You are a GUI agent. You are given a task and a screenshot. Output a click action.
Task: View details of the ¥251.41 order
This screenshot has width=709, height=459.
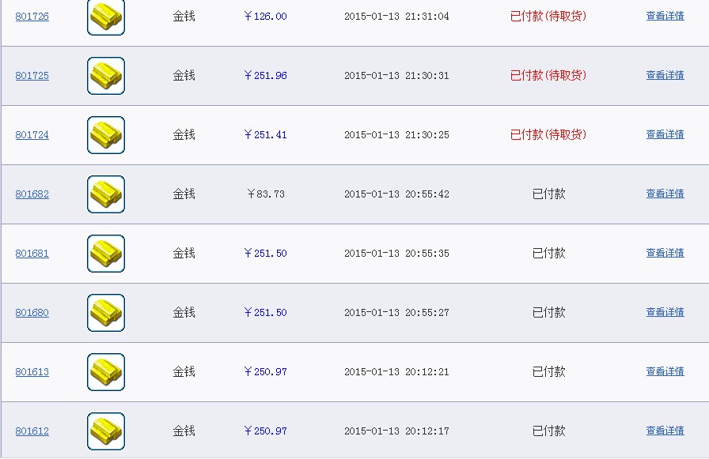point(665,134)
